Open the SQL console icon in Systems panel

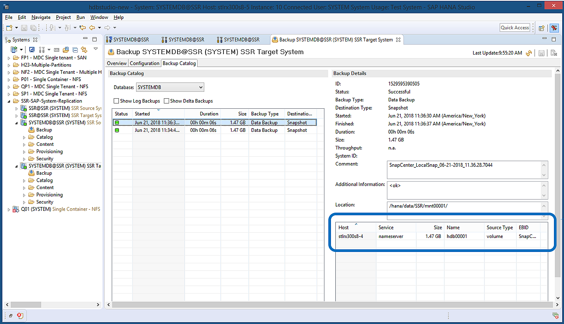point(56,50)
